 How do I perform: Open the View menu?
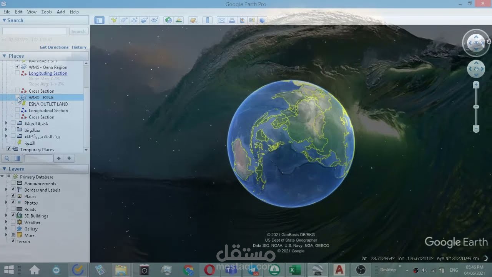coord(32,12)
